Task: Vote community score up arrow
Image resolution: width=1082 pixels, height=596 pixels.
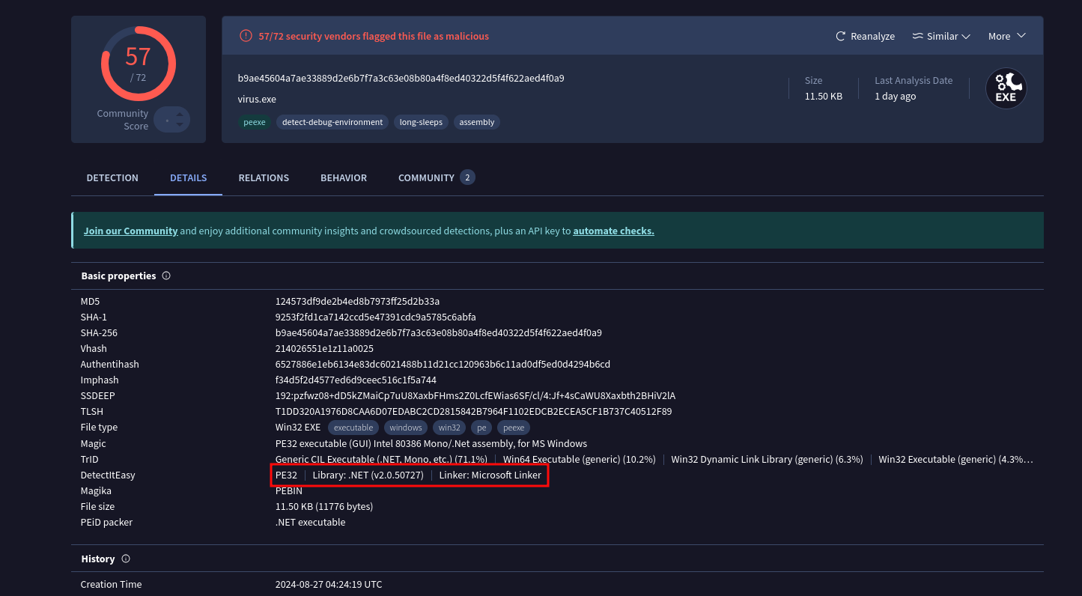Action: click(x=180, y=115)
